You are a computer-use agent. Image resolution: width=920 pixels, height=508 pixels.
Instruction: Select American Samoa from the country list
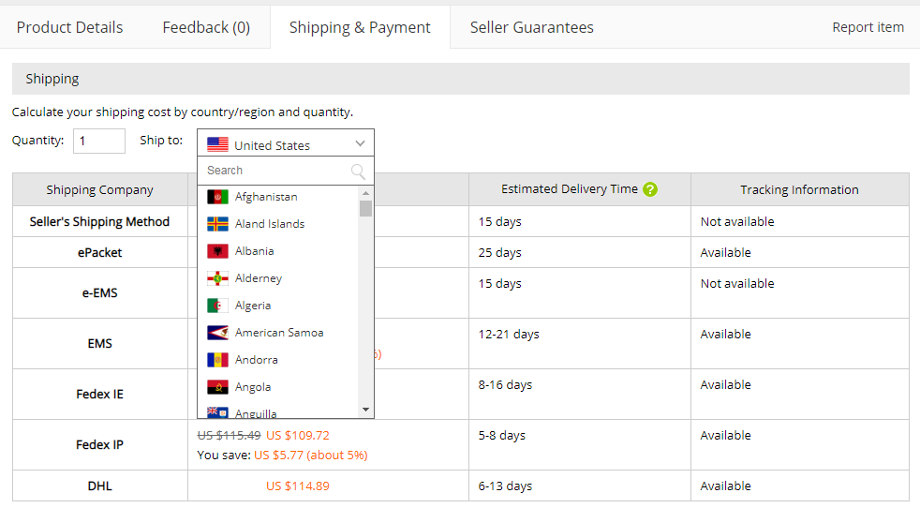point(279,333)
